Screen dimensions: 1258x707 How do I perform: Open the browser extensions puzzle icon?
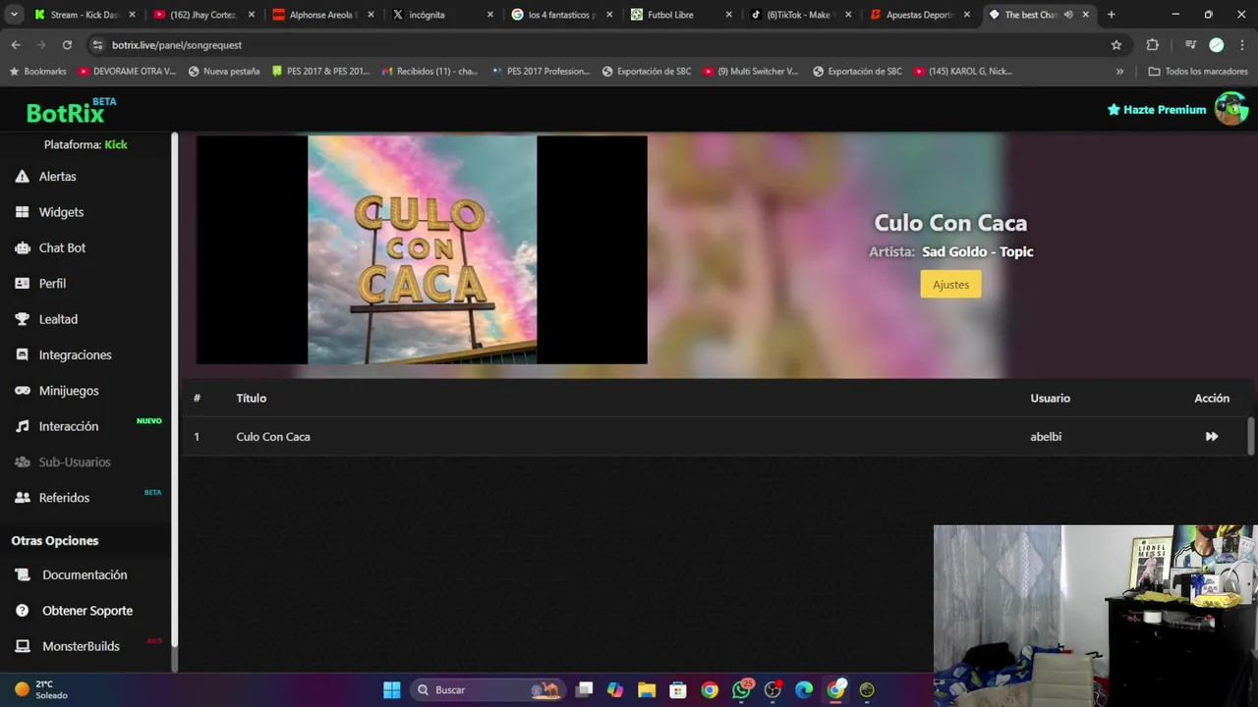click(1153, 45)
